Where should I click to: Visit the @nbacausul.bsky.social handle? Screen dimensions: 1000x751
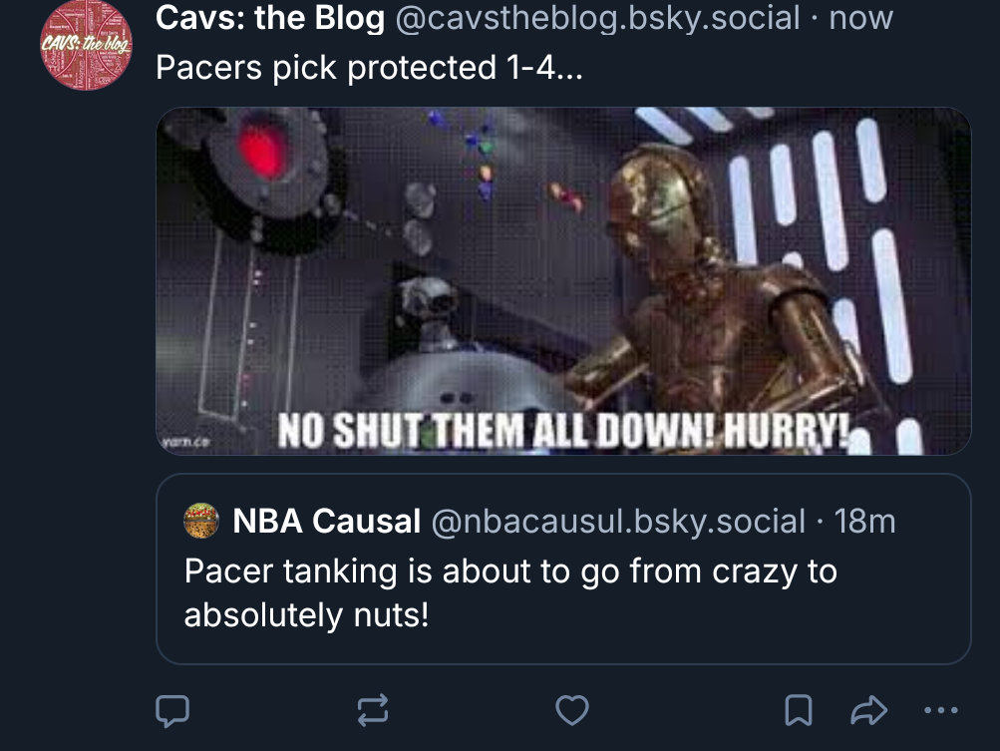pos(617,521)
